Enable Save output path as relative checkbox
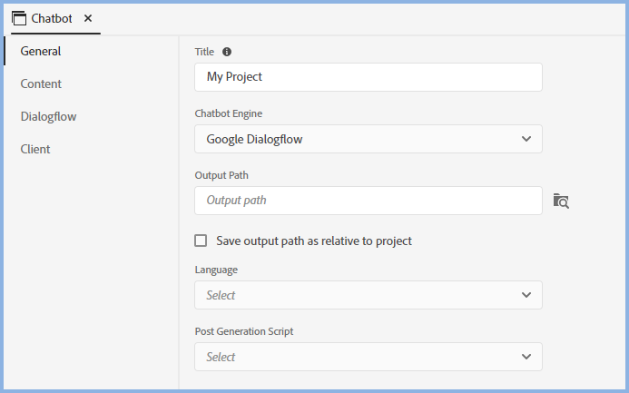Viewport: 629px width, 393px height. click(x=201, y=241)
